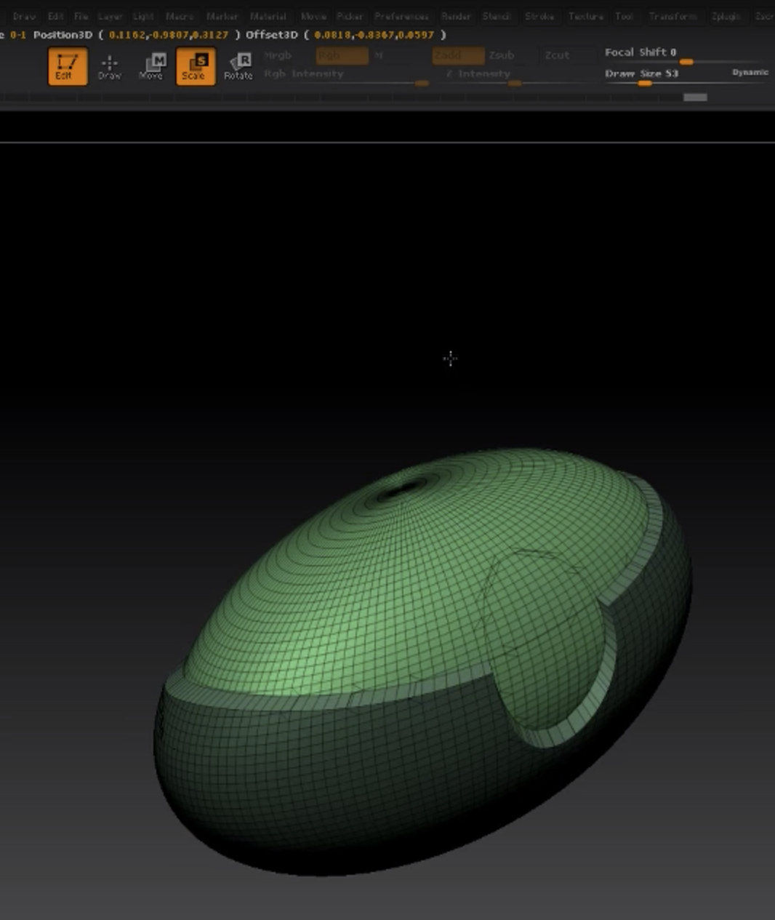Click the Scale transform tool
Screen dimensions: 775x920
coord(196,66)
